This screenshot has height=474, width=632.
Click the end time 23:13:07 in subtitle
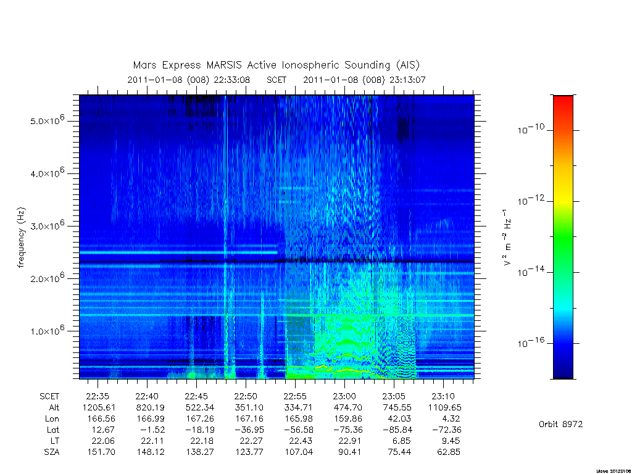coord(407,80)
